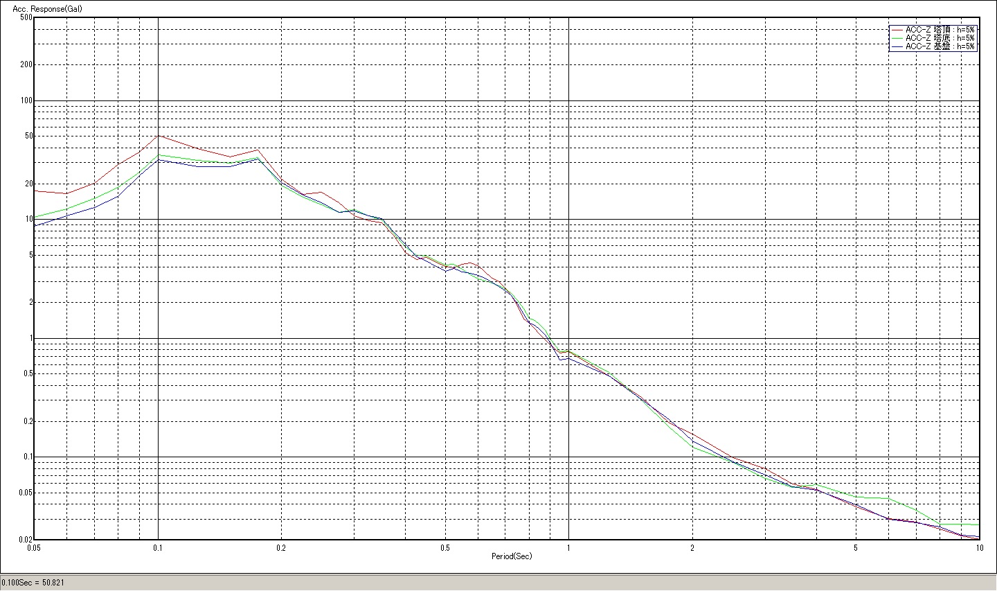Click the Period(Sec) axis title
This screenshot has width=997, height=591.
click(x=512, y=556)
